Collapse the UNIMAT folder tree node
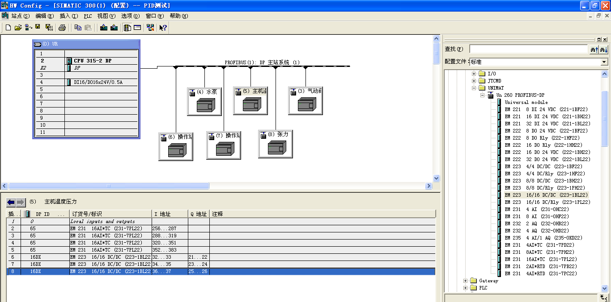Image resolution: width=611 pixels, height=302 pixels. pyautogui.click(x=474, y=88)
